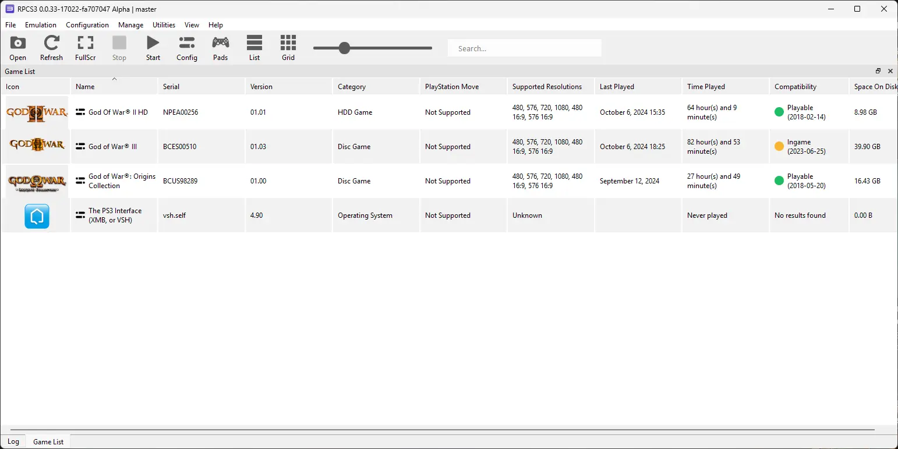Viewport: 898px width, 449px height.
Task: Sort by Compatibility column header
Action: (x=809, y=86)
